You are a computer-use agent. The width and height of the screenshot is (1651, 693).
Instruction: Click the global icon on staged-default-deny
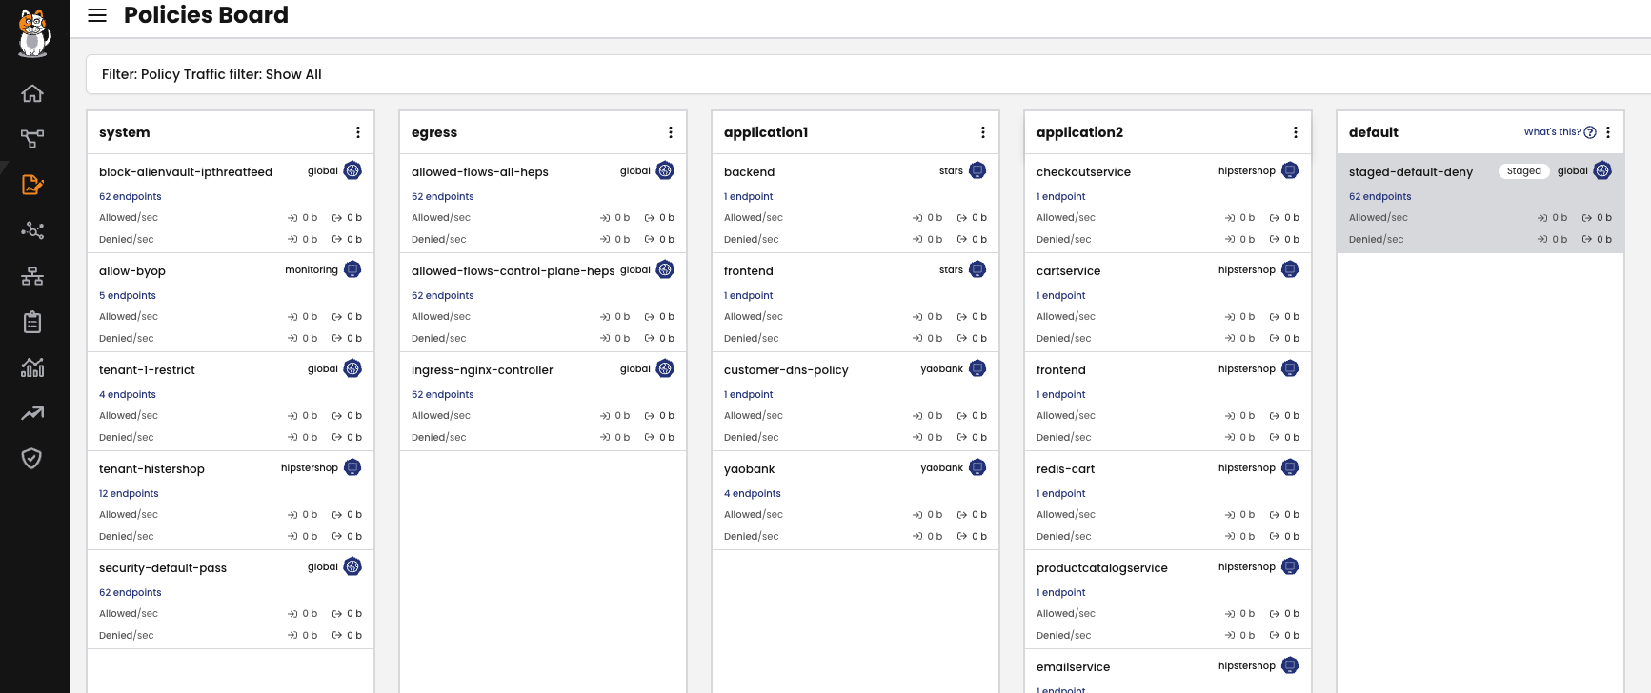1602,170
